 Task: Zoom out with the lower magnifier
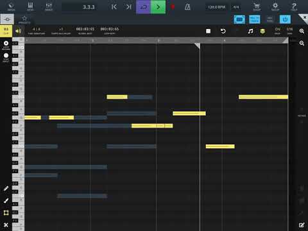pyautogui.click(x=302, y=44)
